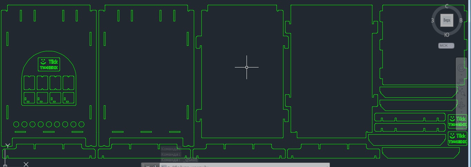471x167 pixels.
Task: Expand the SteeringWheels options arrow
Action: pos(462,74)
